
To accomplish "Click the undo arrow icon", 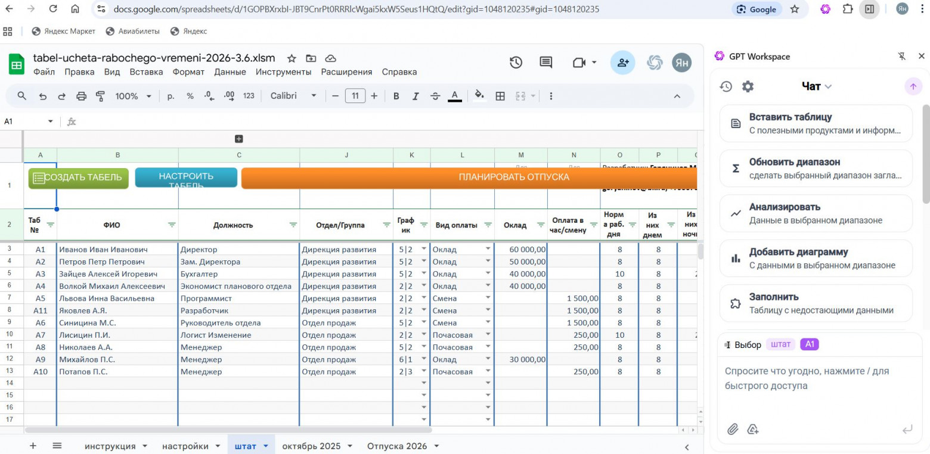I will coord(42,96).
